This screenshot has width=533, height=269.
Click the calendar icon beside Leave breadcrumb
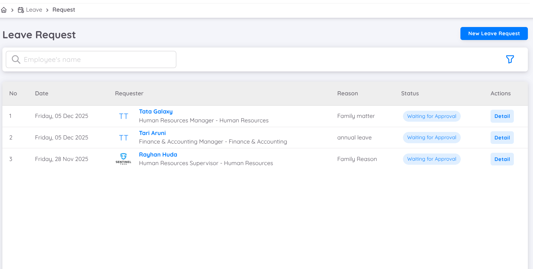click(x=21, y=10)
